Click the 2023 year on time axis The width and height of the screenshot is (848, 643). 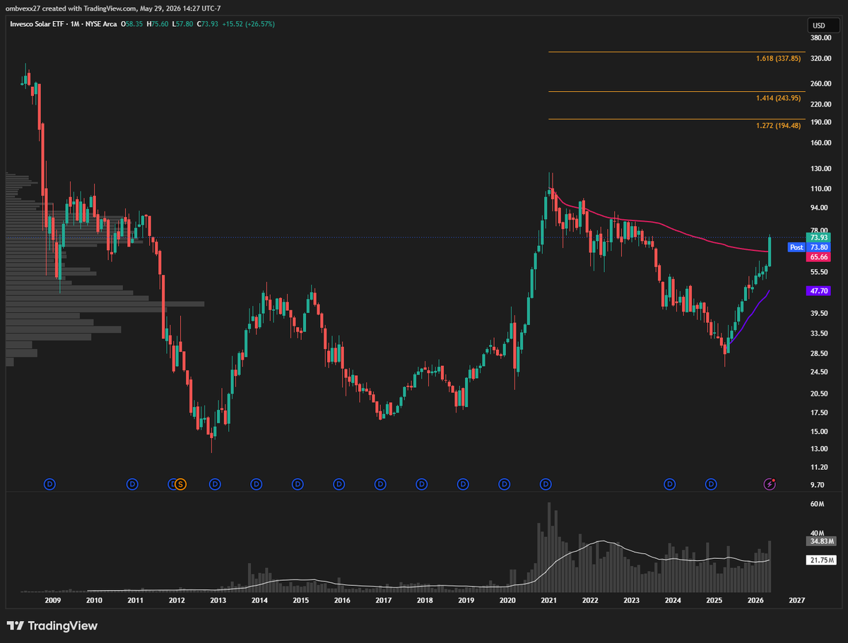(631, 600)
